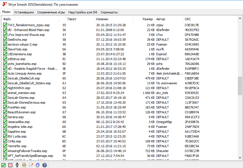Toggle the Serana.esp mod checkbox

tap(5, 117)
